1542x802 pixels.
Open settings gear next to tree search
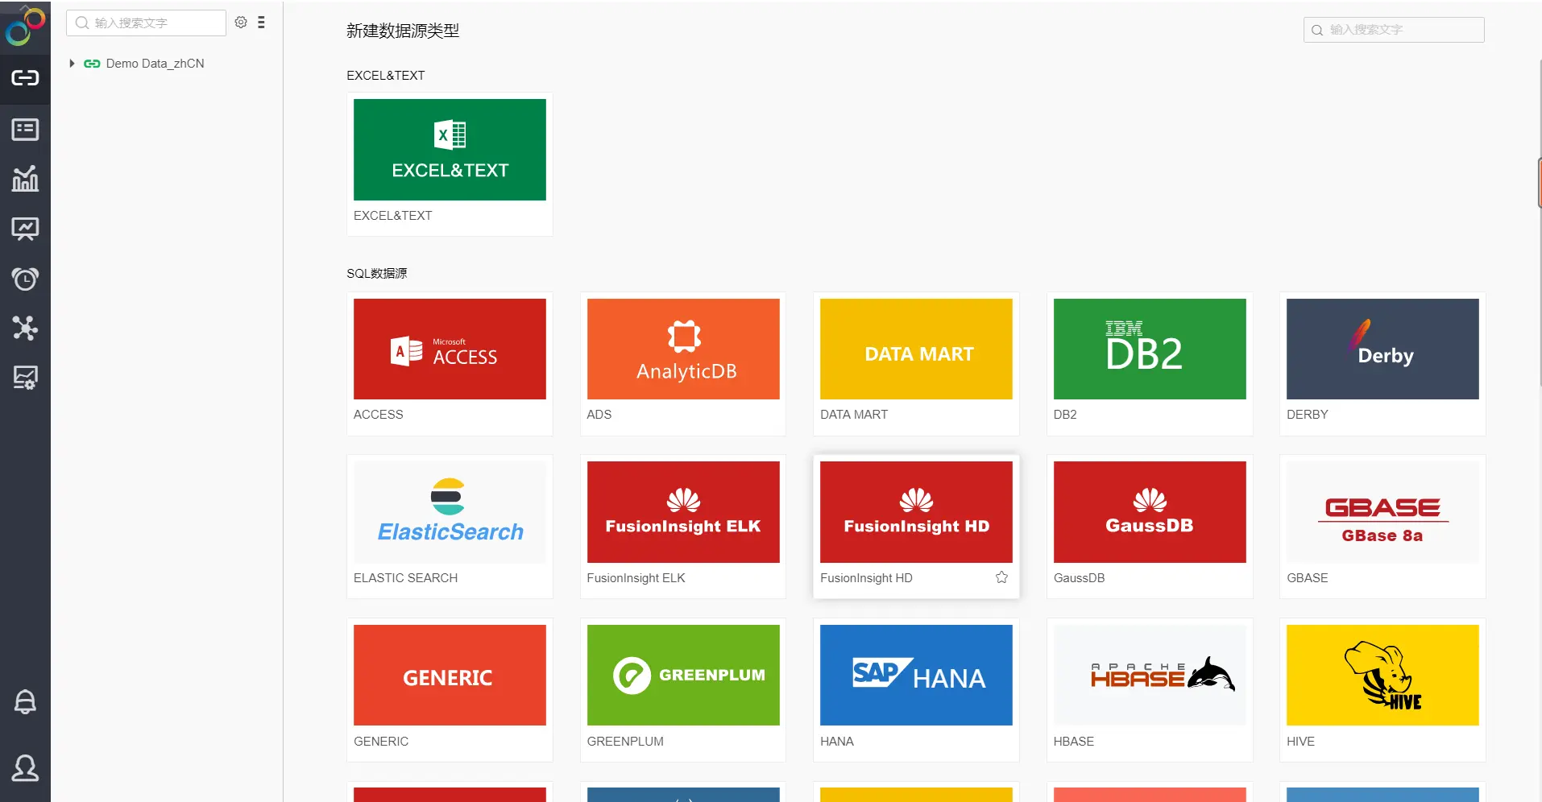click(241, 23)
